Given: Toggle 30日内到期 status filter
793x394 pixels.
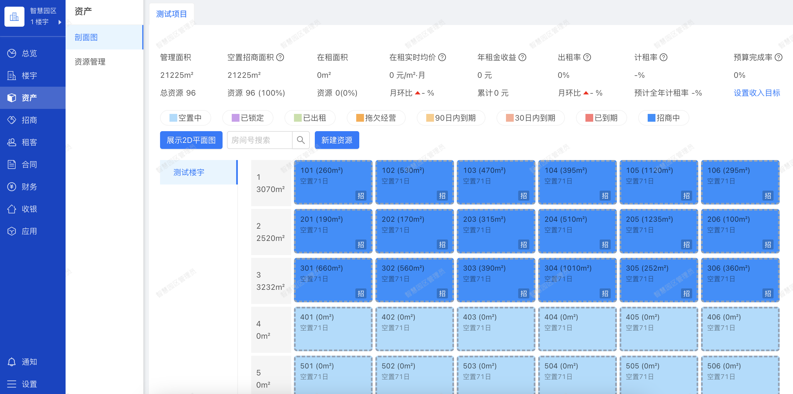Looking at the screenshot, I should click(x=531, y=118).
